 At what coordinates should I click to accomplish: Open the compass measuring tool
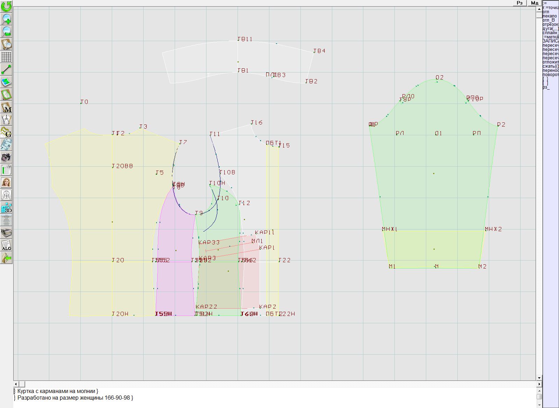[x=6, y=120]
